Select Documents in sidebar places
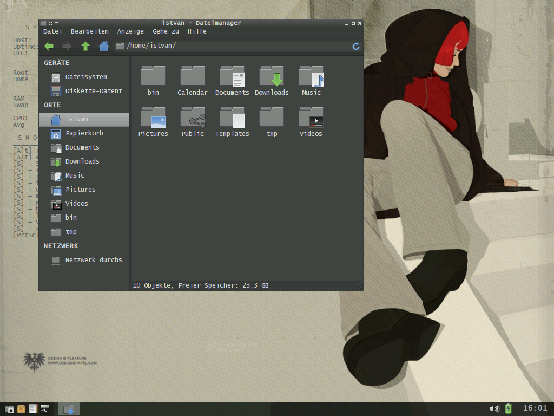This screenshot has width=554, height=416. 84,147
